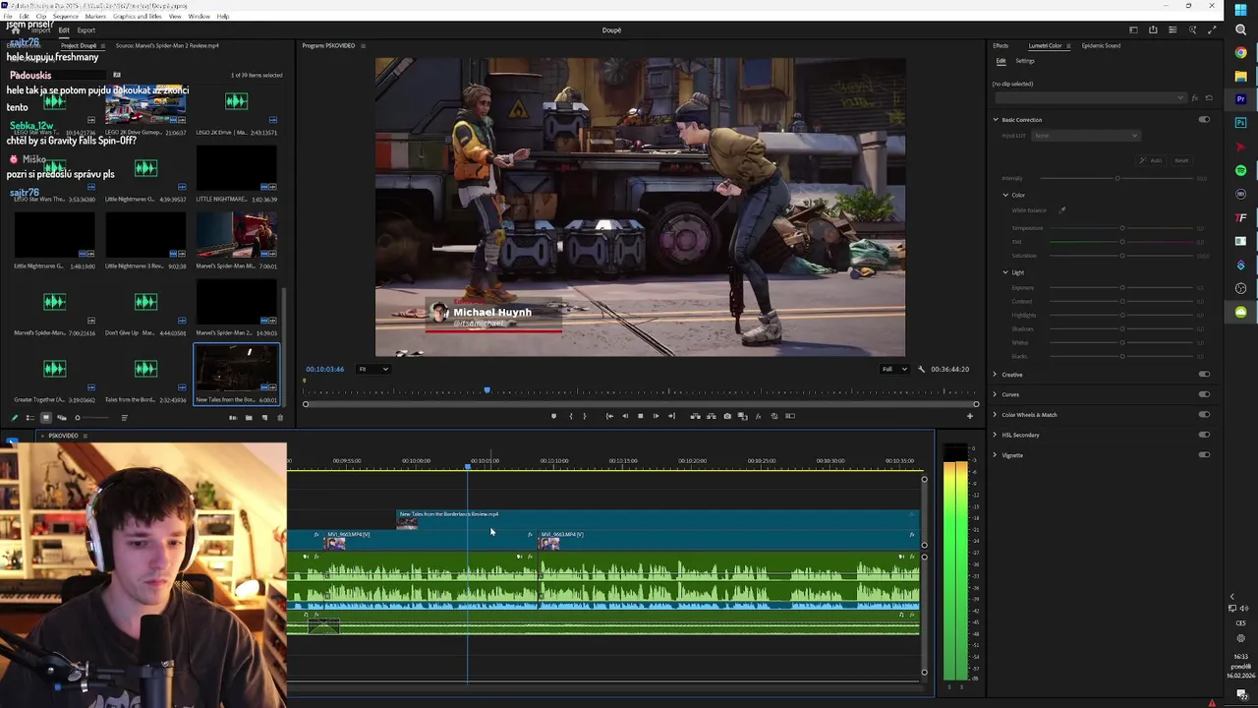
Task: Collapse the Light subsection
Action: [x=1005, y=272]
